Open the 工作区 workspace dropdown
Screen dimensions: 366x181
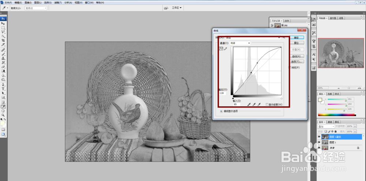pos(177,8)
